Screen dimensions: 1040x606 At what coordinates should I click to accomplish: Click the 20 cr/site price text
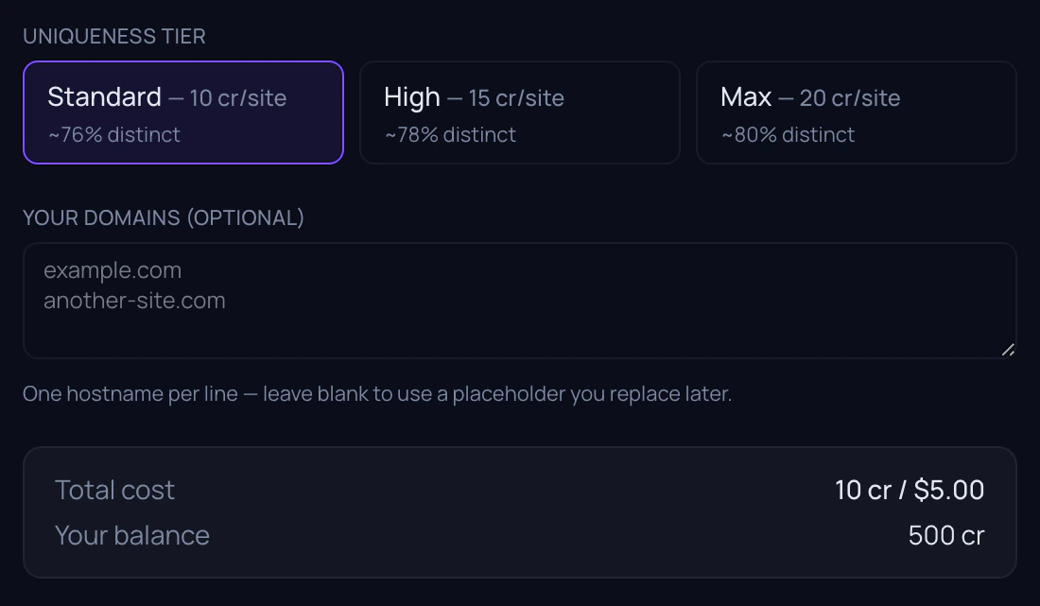click(850, 98)
